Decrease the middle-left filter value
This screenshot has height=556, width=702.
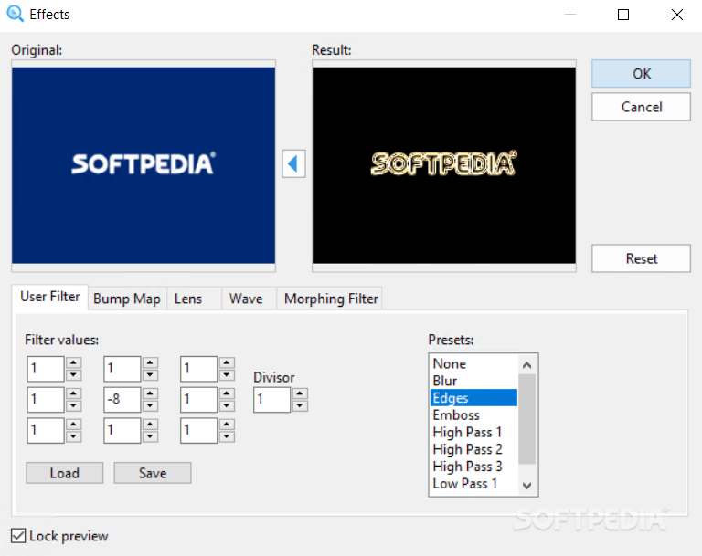(x=73, y=405)
